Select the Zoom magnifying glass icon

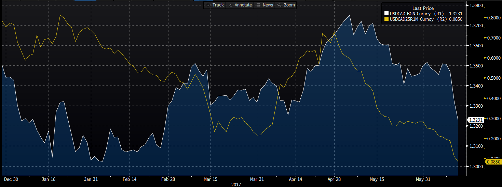280,5
